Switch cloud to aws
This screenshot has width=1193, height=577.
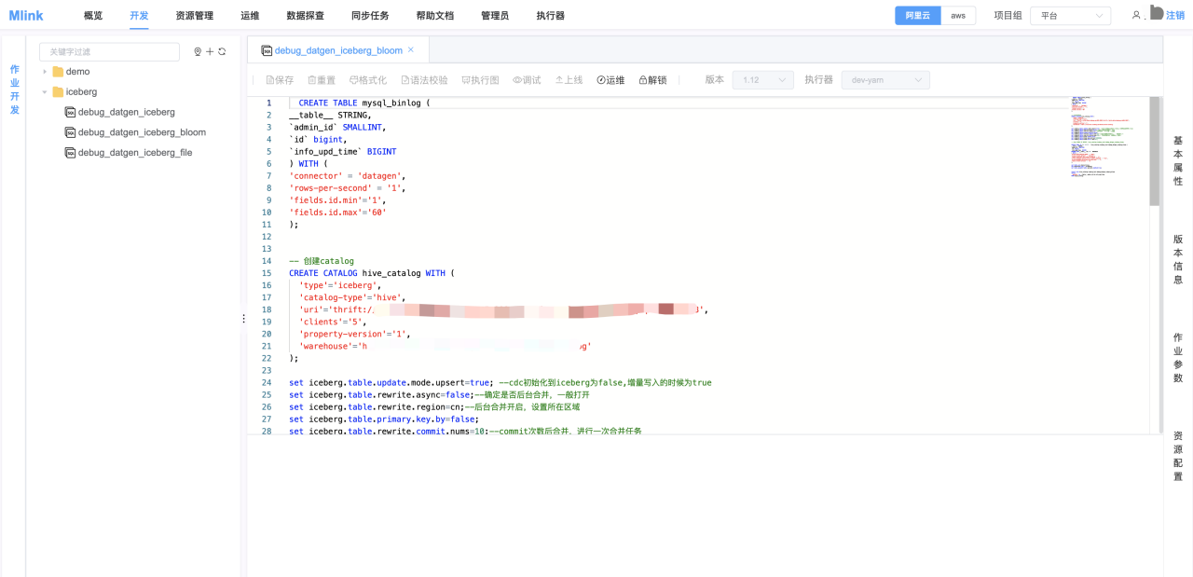[x=958, y=16]
